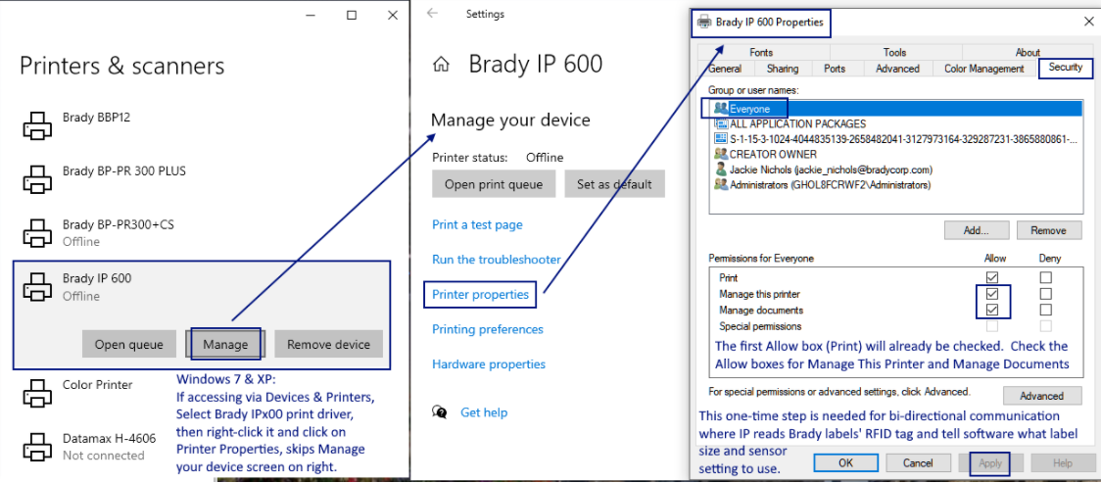1101x483 pixels.
Task: Click the Remove device button
Action: pyautogui.click(x=328, y=344)
